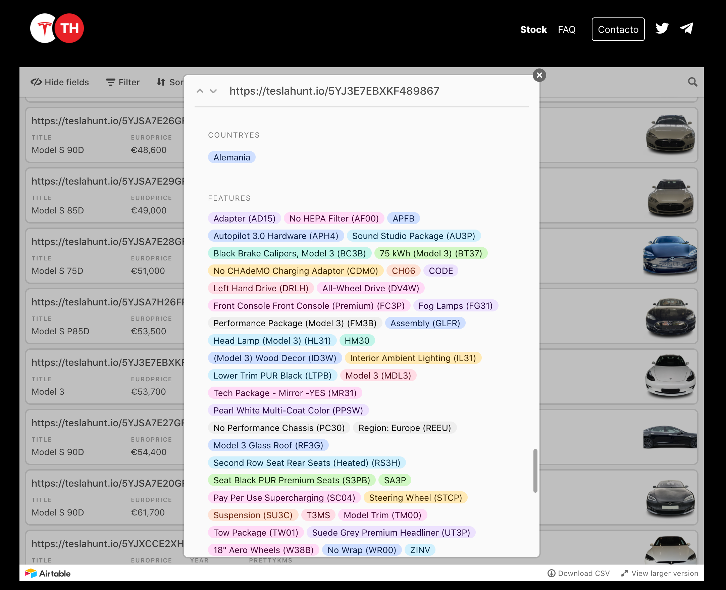The height and width of the screenshot is (590, 726).
Task: Click Head Lamp (Model 3) (HL31) tag
Action: pyautogui.click(x=272, y=341)
